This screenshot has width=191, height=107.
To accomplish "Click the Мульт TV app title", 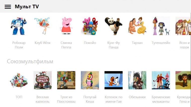I will (x=27, y=6).
